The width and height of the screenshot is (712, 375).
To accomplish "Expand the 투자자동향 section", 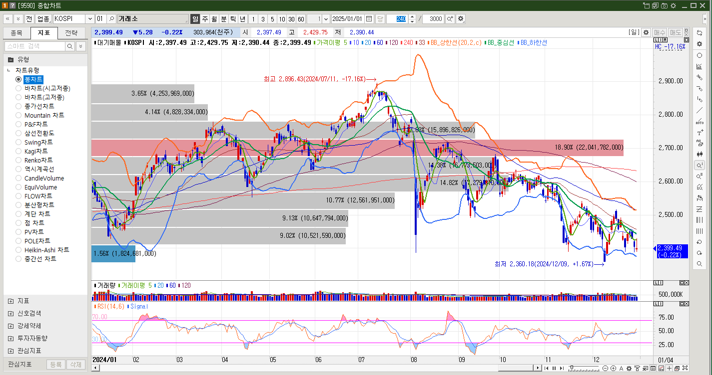I will click(10, 338).
